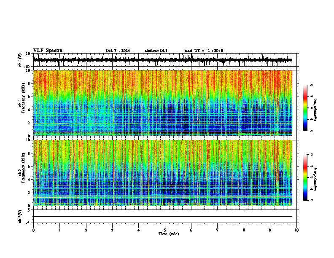Click the "ch.3(V)" axis label

click(x=20, y=217)
